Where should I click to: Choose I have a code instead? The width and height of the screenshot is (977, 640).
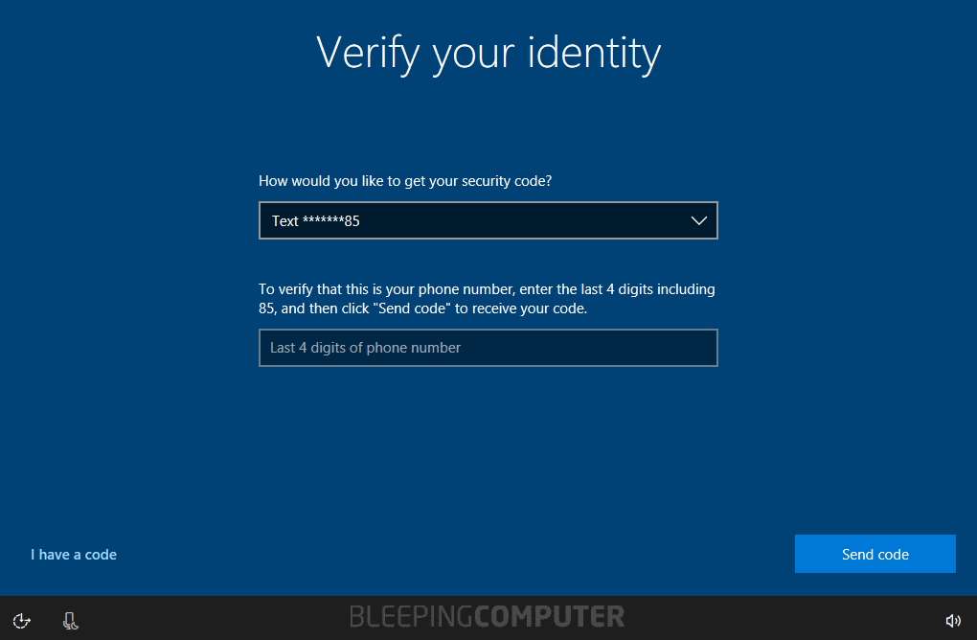(73, 554)
